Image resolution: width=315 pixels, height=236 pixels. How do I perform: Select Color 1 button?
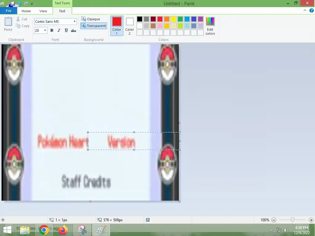pyautogui.click(x=117, y=26)
